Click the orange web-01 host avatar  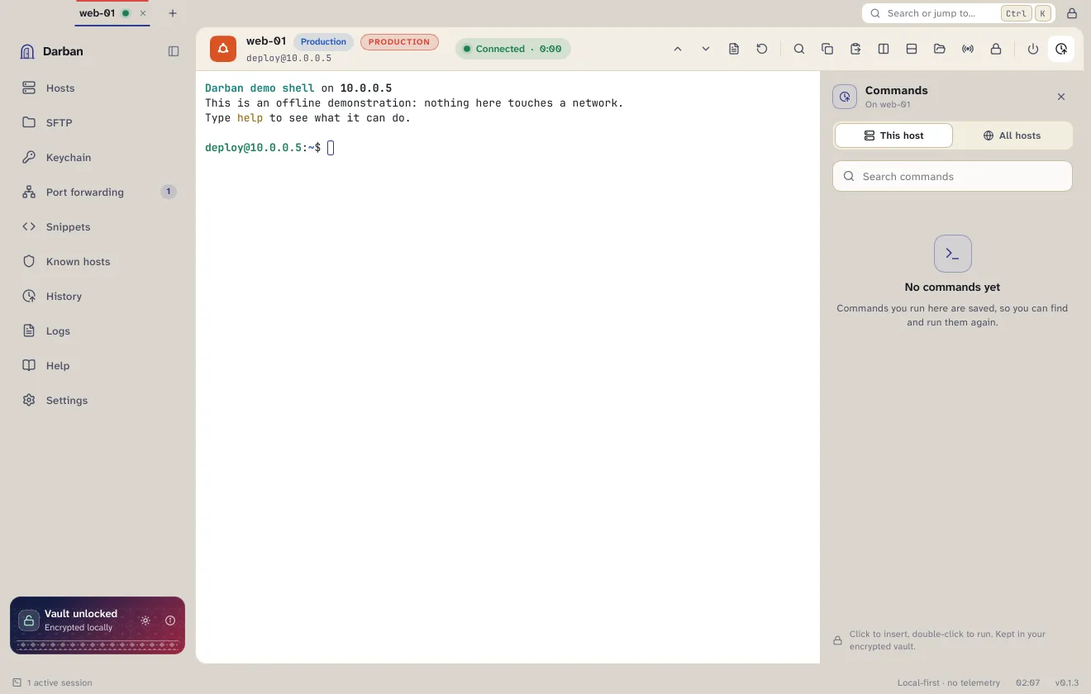pyautogui.click(x=223, y=49)
